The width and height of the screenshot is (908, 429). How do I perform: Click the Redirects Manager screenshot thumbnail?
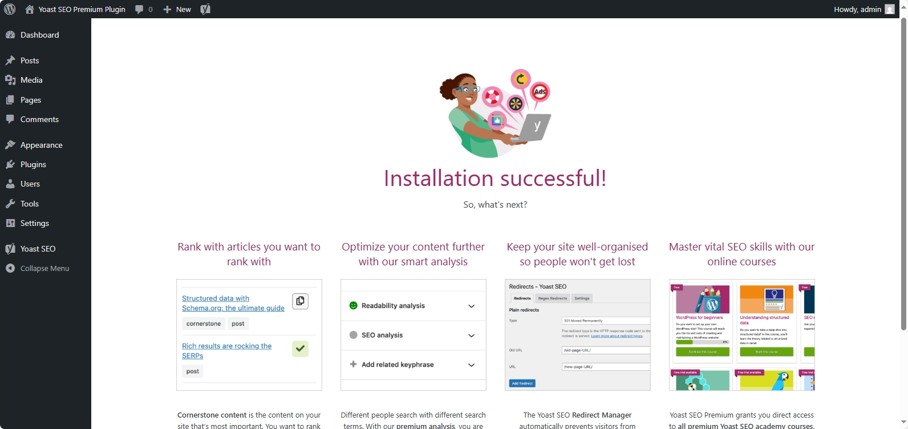pos(577,335)
